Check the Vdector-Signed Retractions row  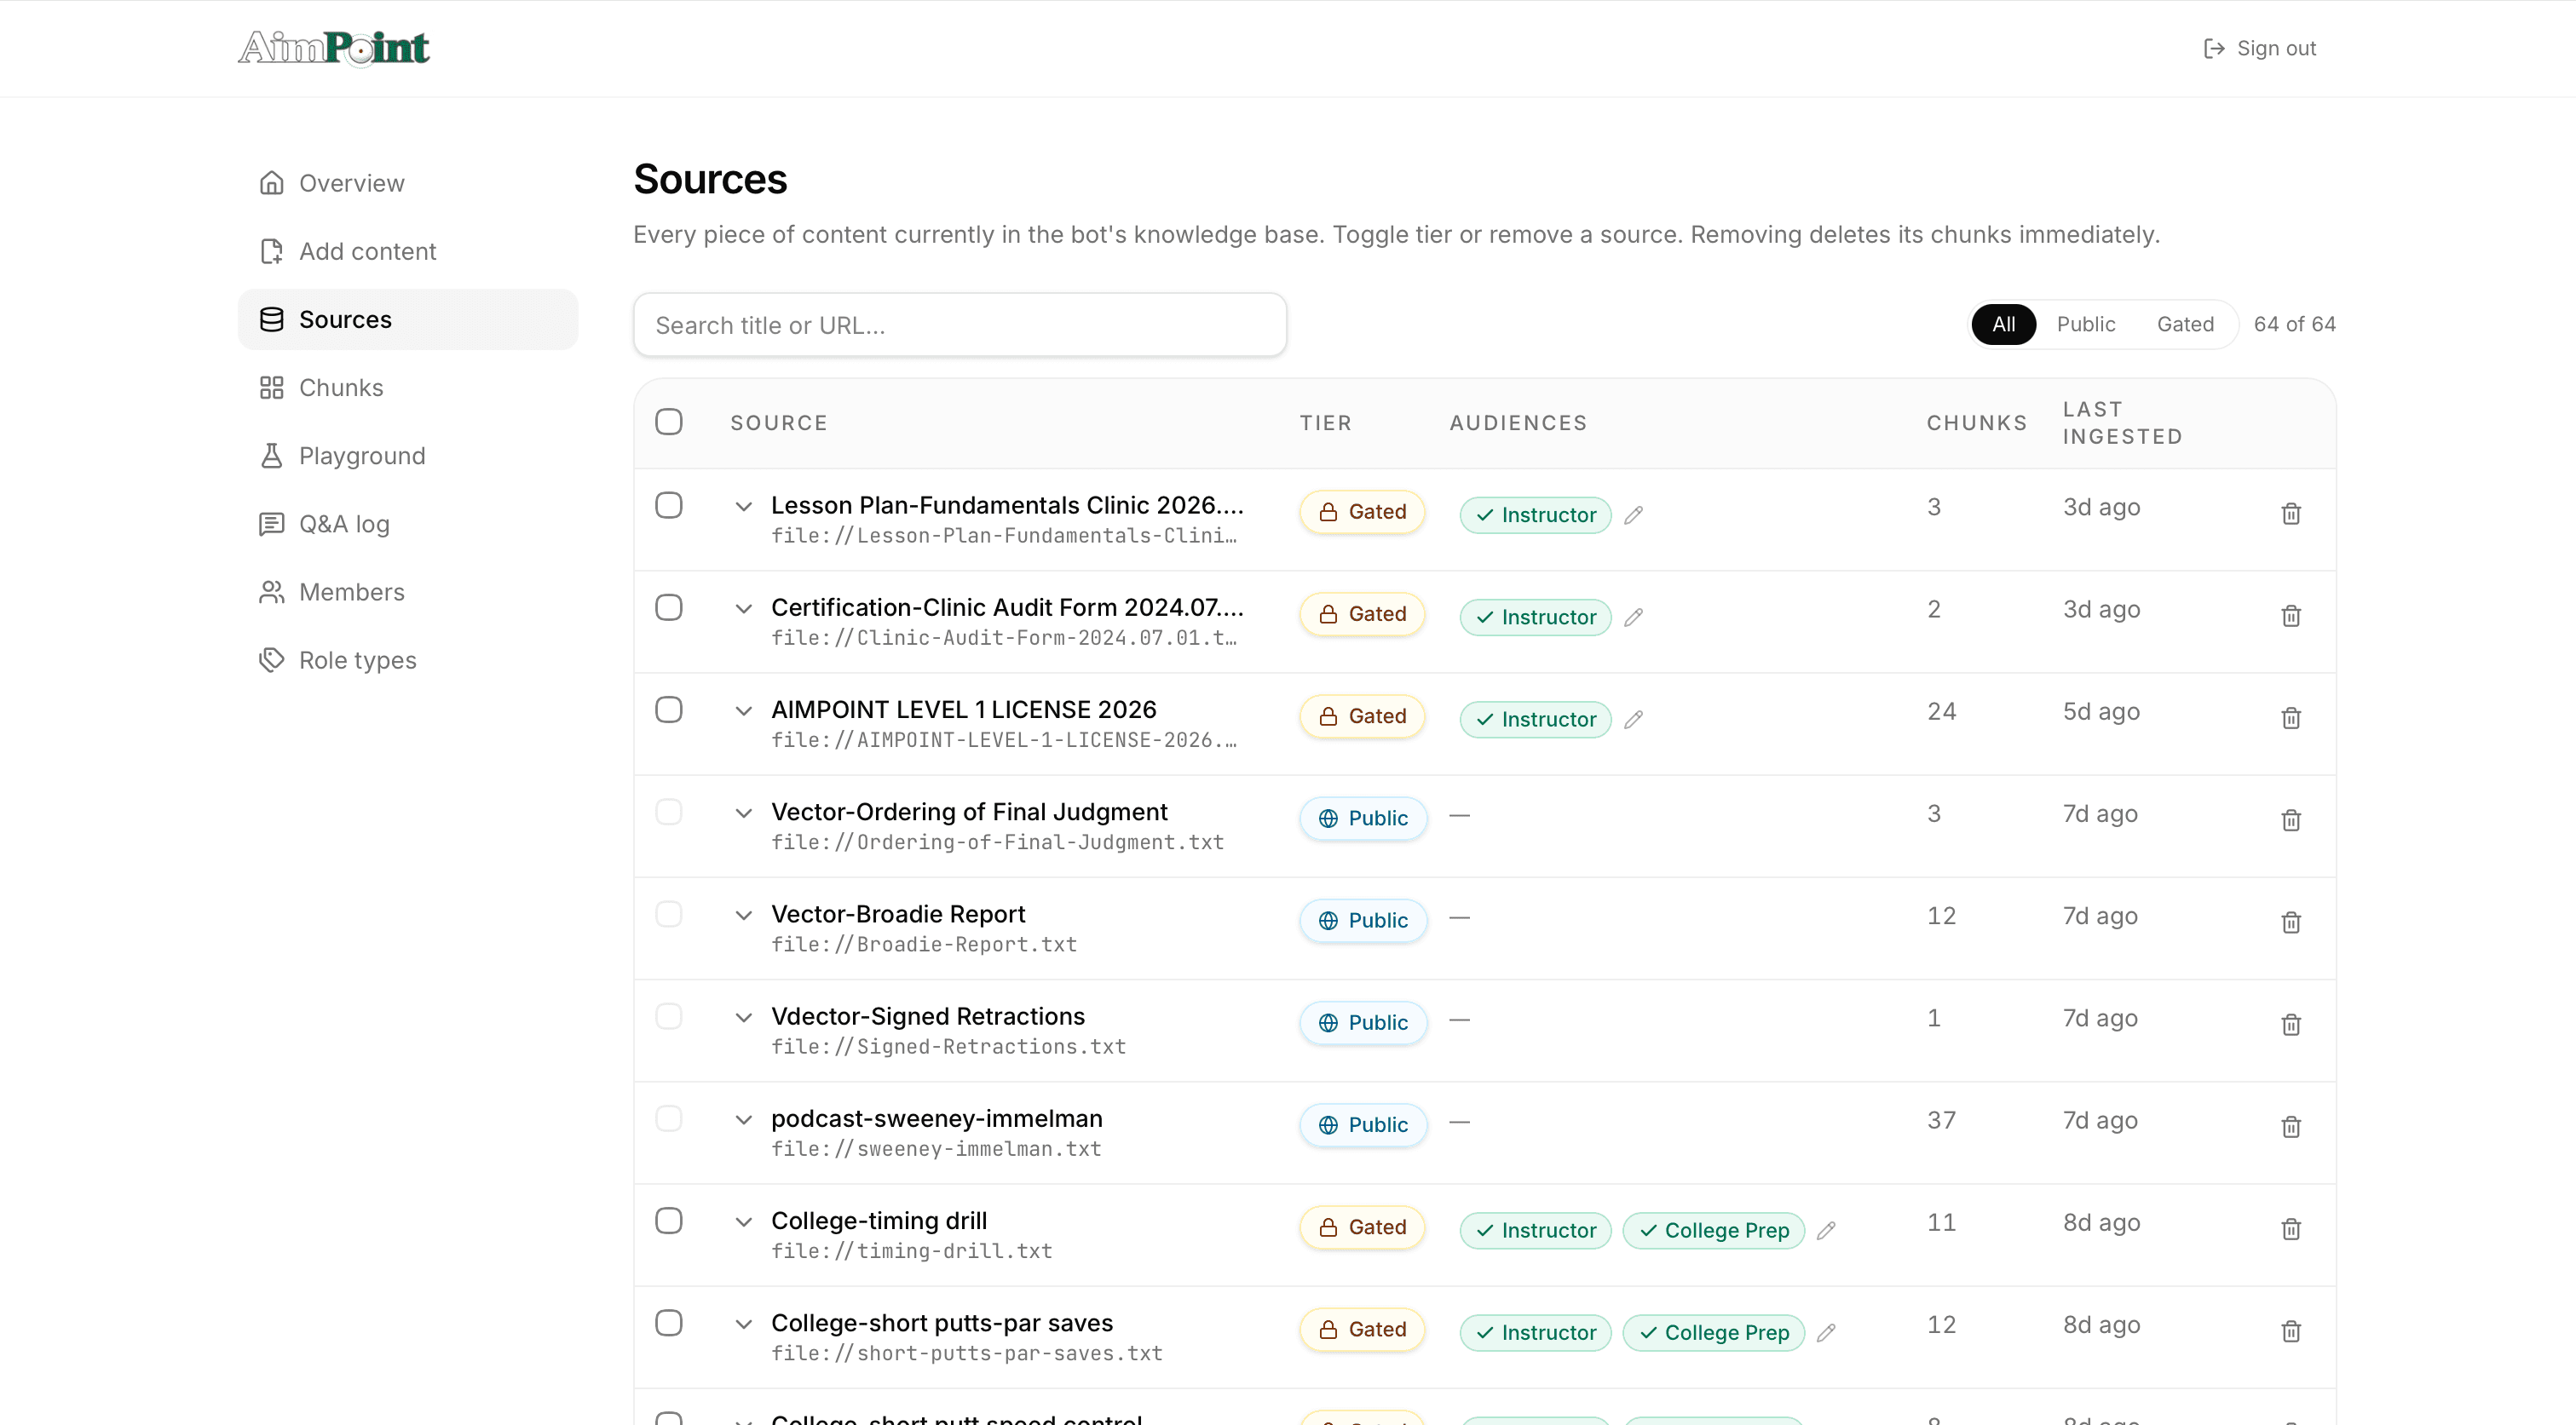point(669,1016)
